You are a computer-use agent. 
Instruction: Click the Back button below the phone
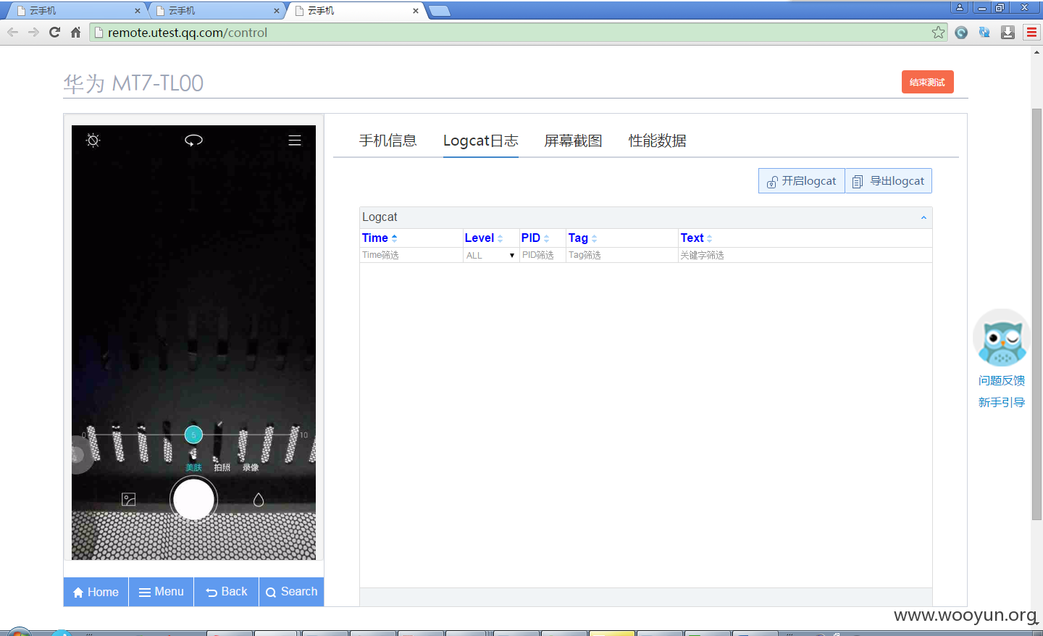tap(227, 592)
